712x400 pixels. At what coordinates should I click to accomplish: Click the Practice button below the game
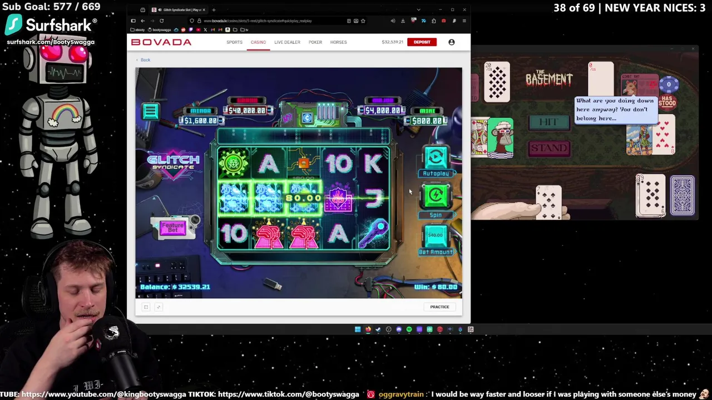[x=439, y=307]
